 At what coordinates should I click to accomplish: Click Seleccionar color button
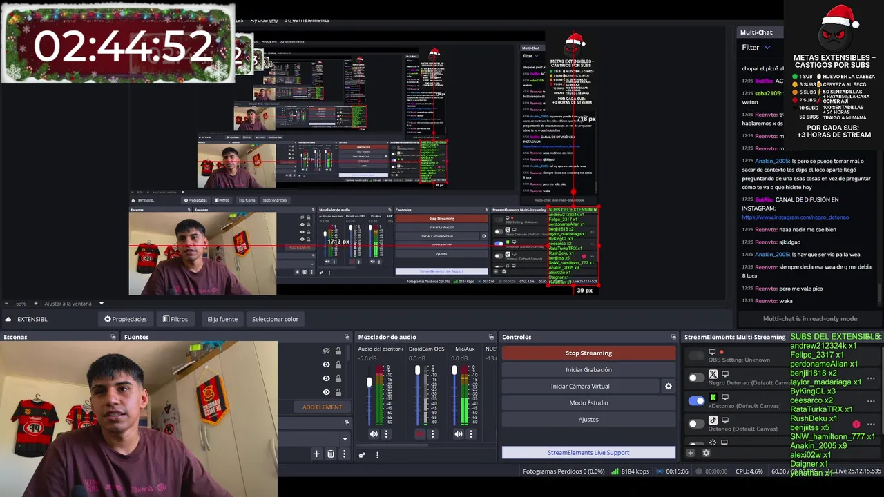click(x=275, y=319)
